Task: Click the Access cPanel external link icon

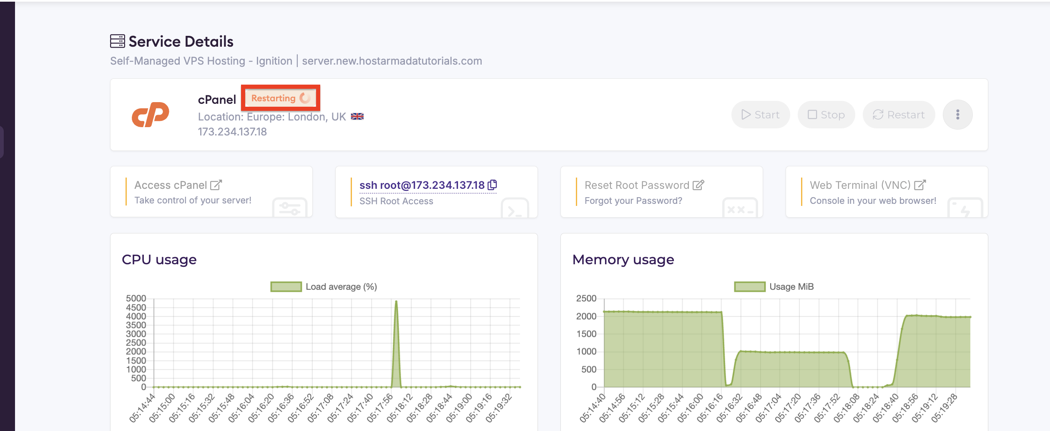Action: point(216,185)
